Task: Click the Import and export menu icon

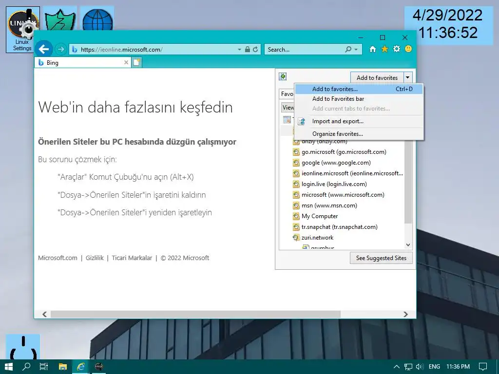Action: (301, 121)
